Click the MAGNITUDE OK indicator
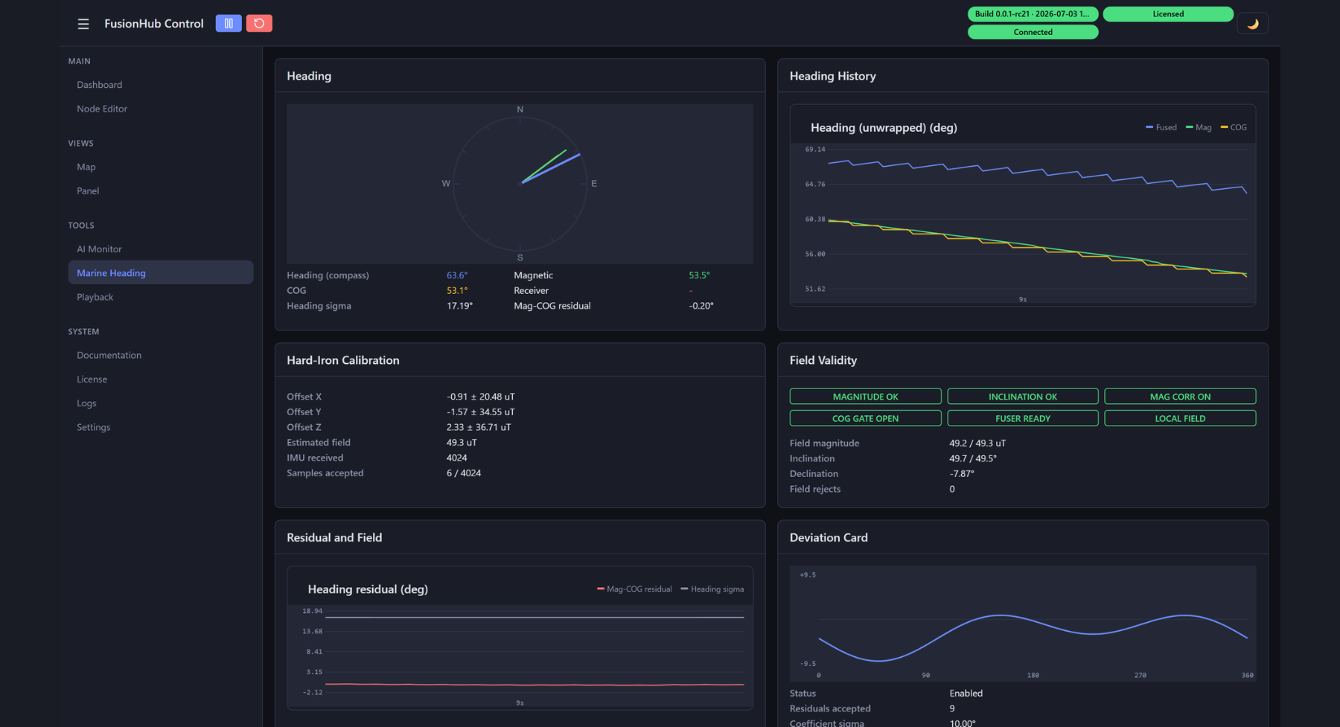Viewport: 1340px width, 727px height. [865, 397]
